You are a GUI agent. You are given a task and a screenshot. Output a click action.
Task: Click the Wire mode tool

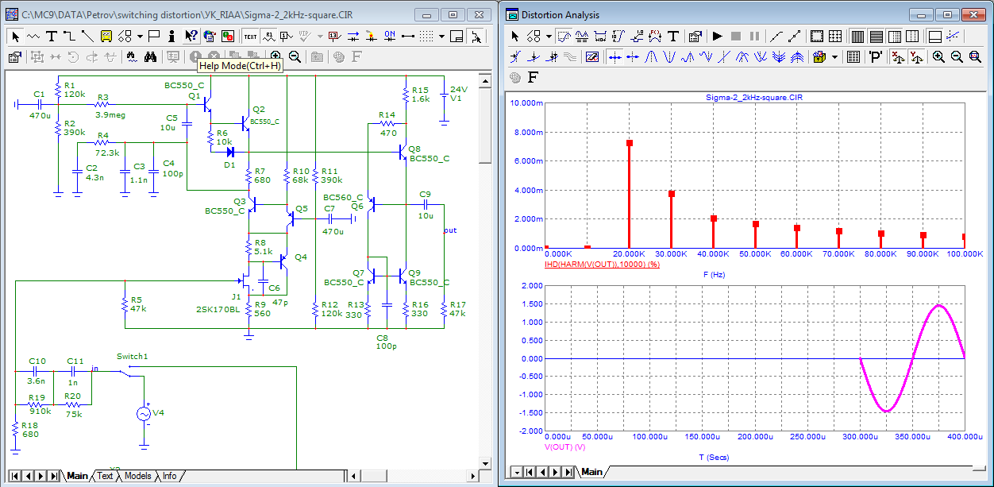(69, 36)
